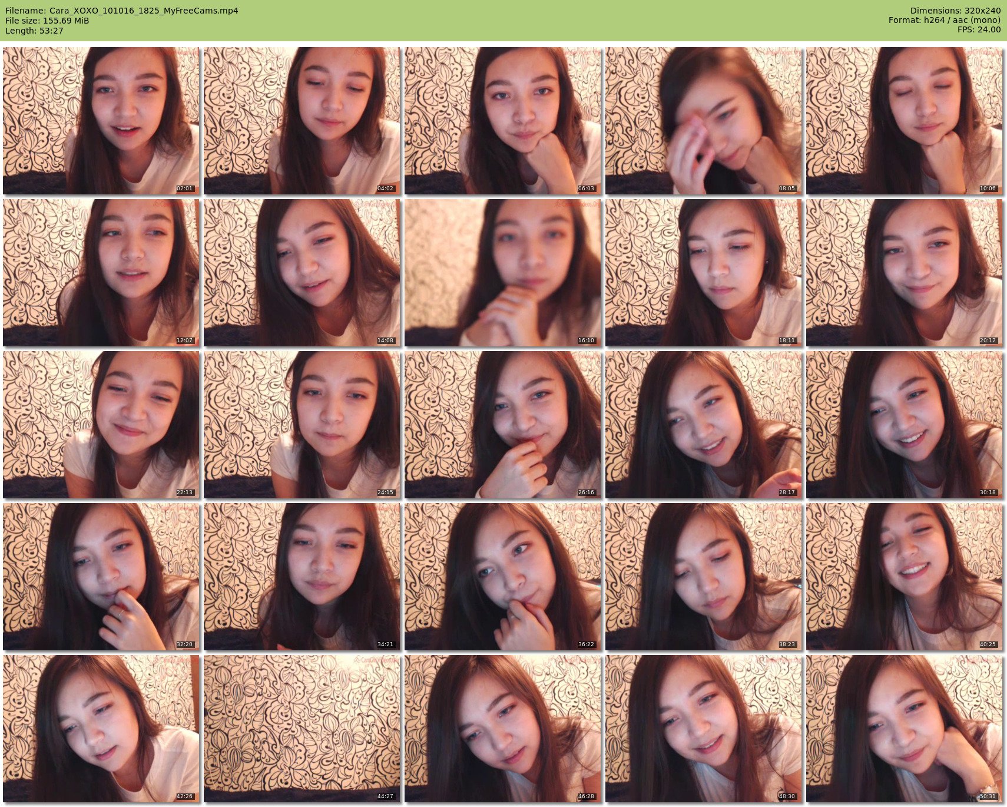Click the thumbnail marked 26:16
The width and height of the screenshot is (1007, 807).
click(x=502, y=425)
